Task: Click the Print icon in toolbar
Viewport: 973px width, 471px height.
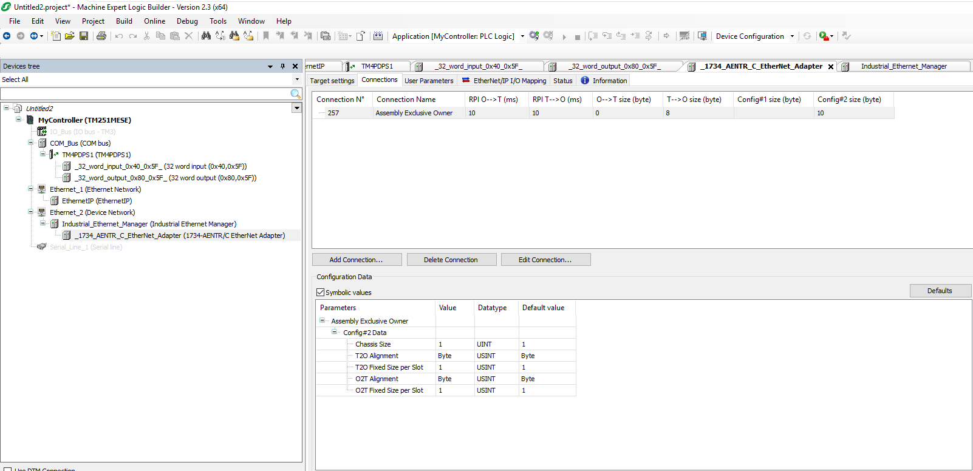Action: 101,36
